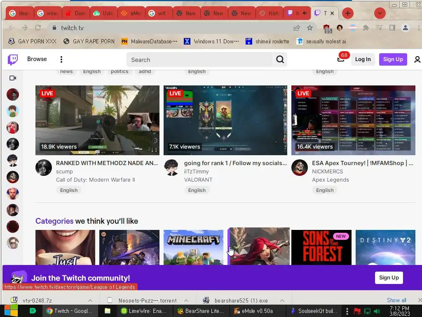Screen dimensions: 422x317
Task: Open iiTzTimmy's channel avatar
Action: tap(171, 168)
